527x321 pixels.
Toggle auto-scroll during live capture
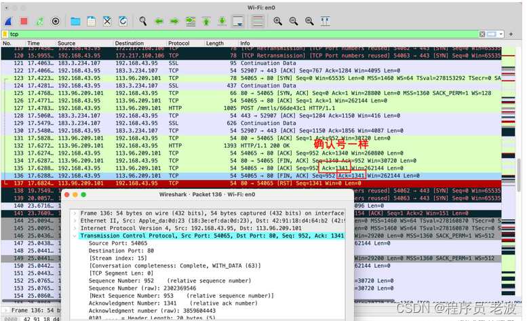point(238,22)
